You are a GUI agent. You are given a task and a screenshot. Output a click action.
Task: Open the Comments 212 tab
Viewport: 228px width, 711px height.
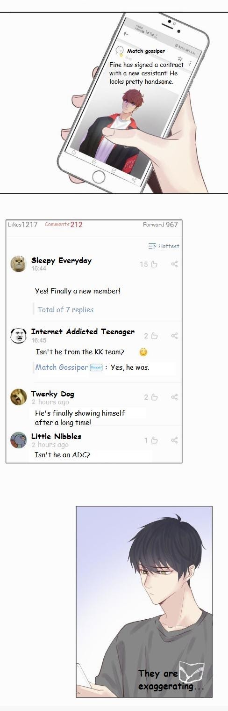coord(64,225)
